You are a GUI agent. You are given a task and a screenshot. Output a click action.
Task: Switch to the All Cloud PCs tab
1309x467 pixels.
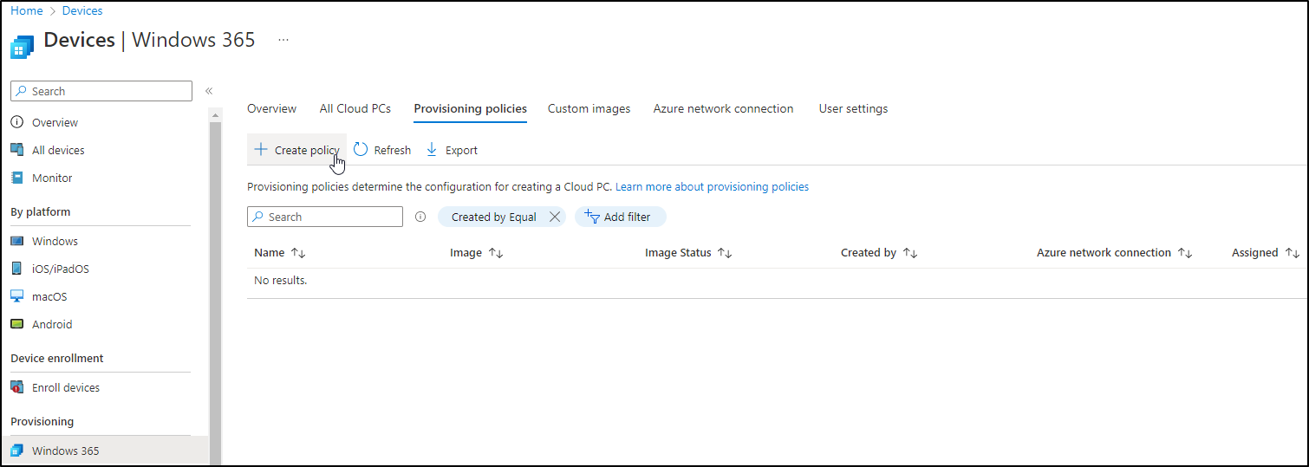(x=355, y=108)
